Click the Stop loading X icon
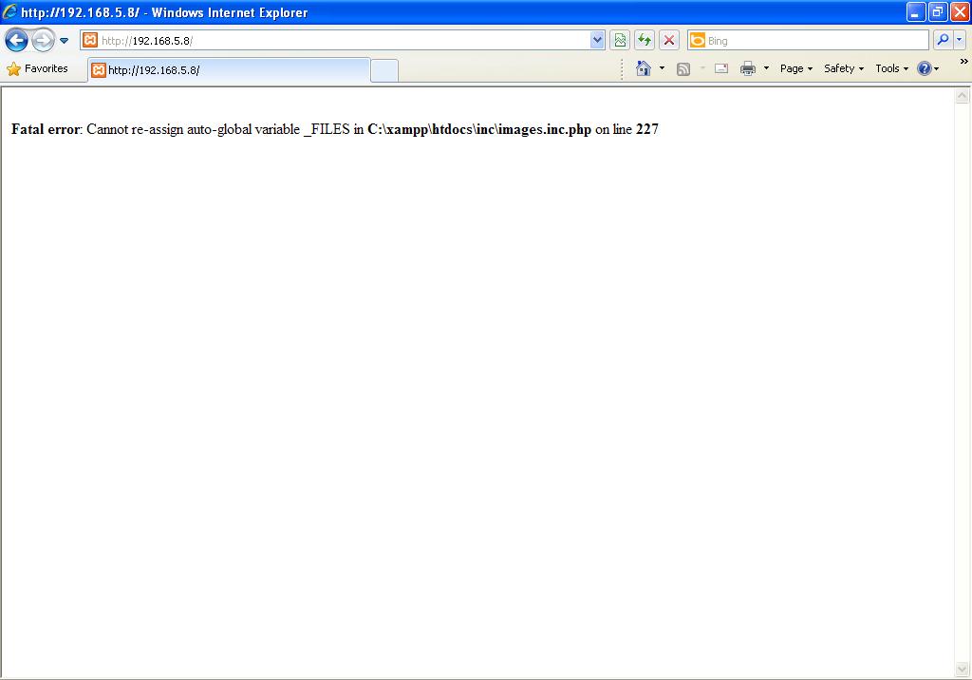The height and width of the screenshot is (680, 972). click(x=669, y=40)
